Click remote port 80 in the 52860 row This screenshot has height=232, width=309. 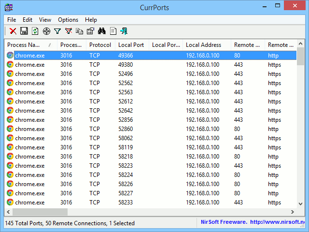(237, 129)
